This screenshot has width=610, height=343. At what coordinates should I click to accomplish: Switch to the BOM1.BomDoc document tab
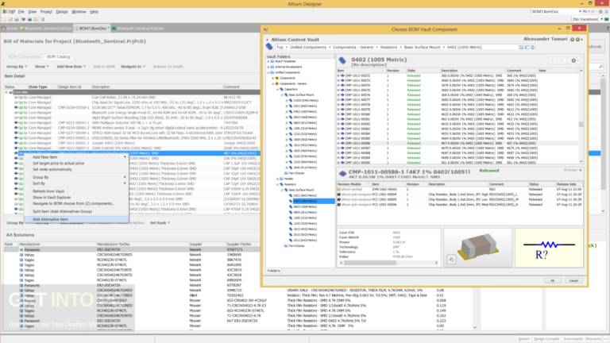click(93, 29)
